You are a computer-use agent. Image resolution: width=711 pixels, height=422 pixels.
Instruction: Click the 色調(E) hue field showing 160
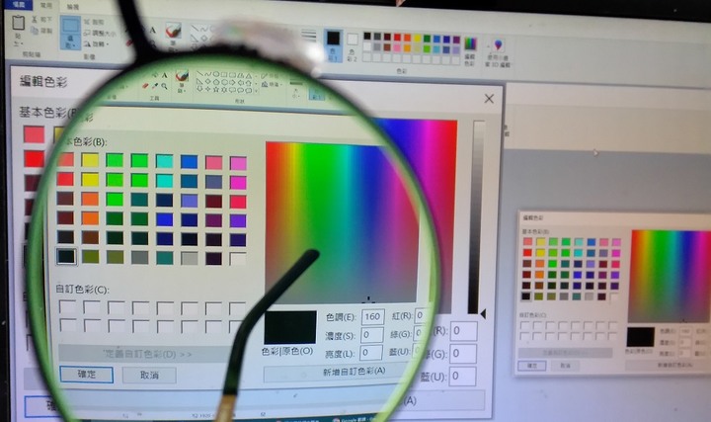[x=372, y=316]
